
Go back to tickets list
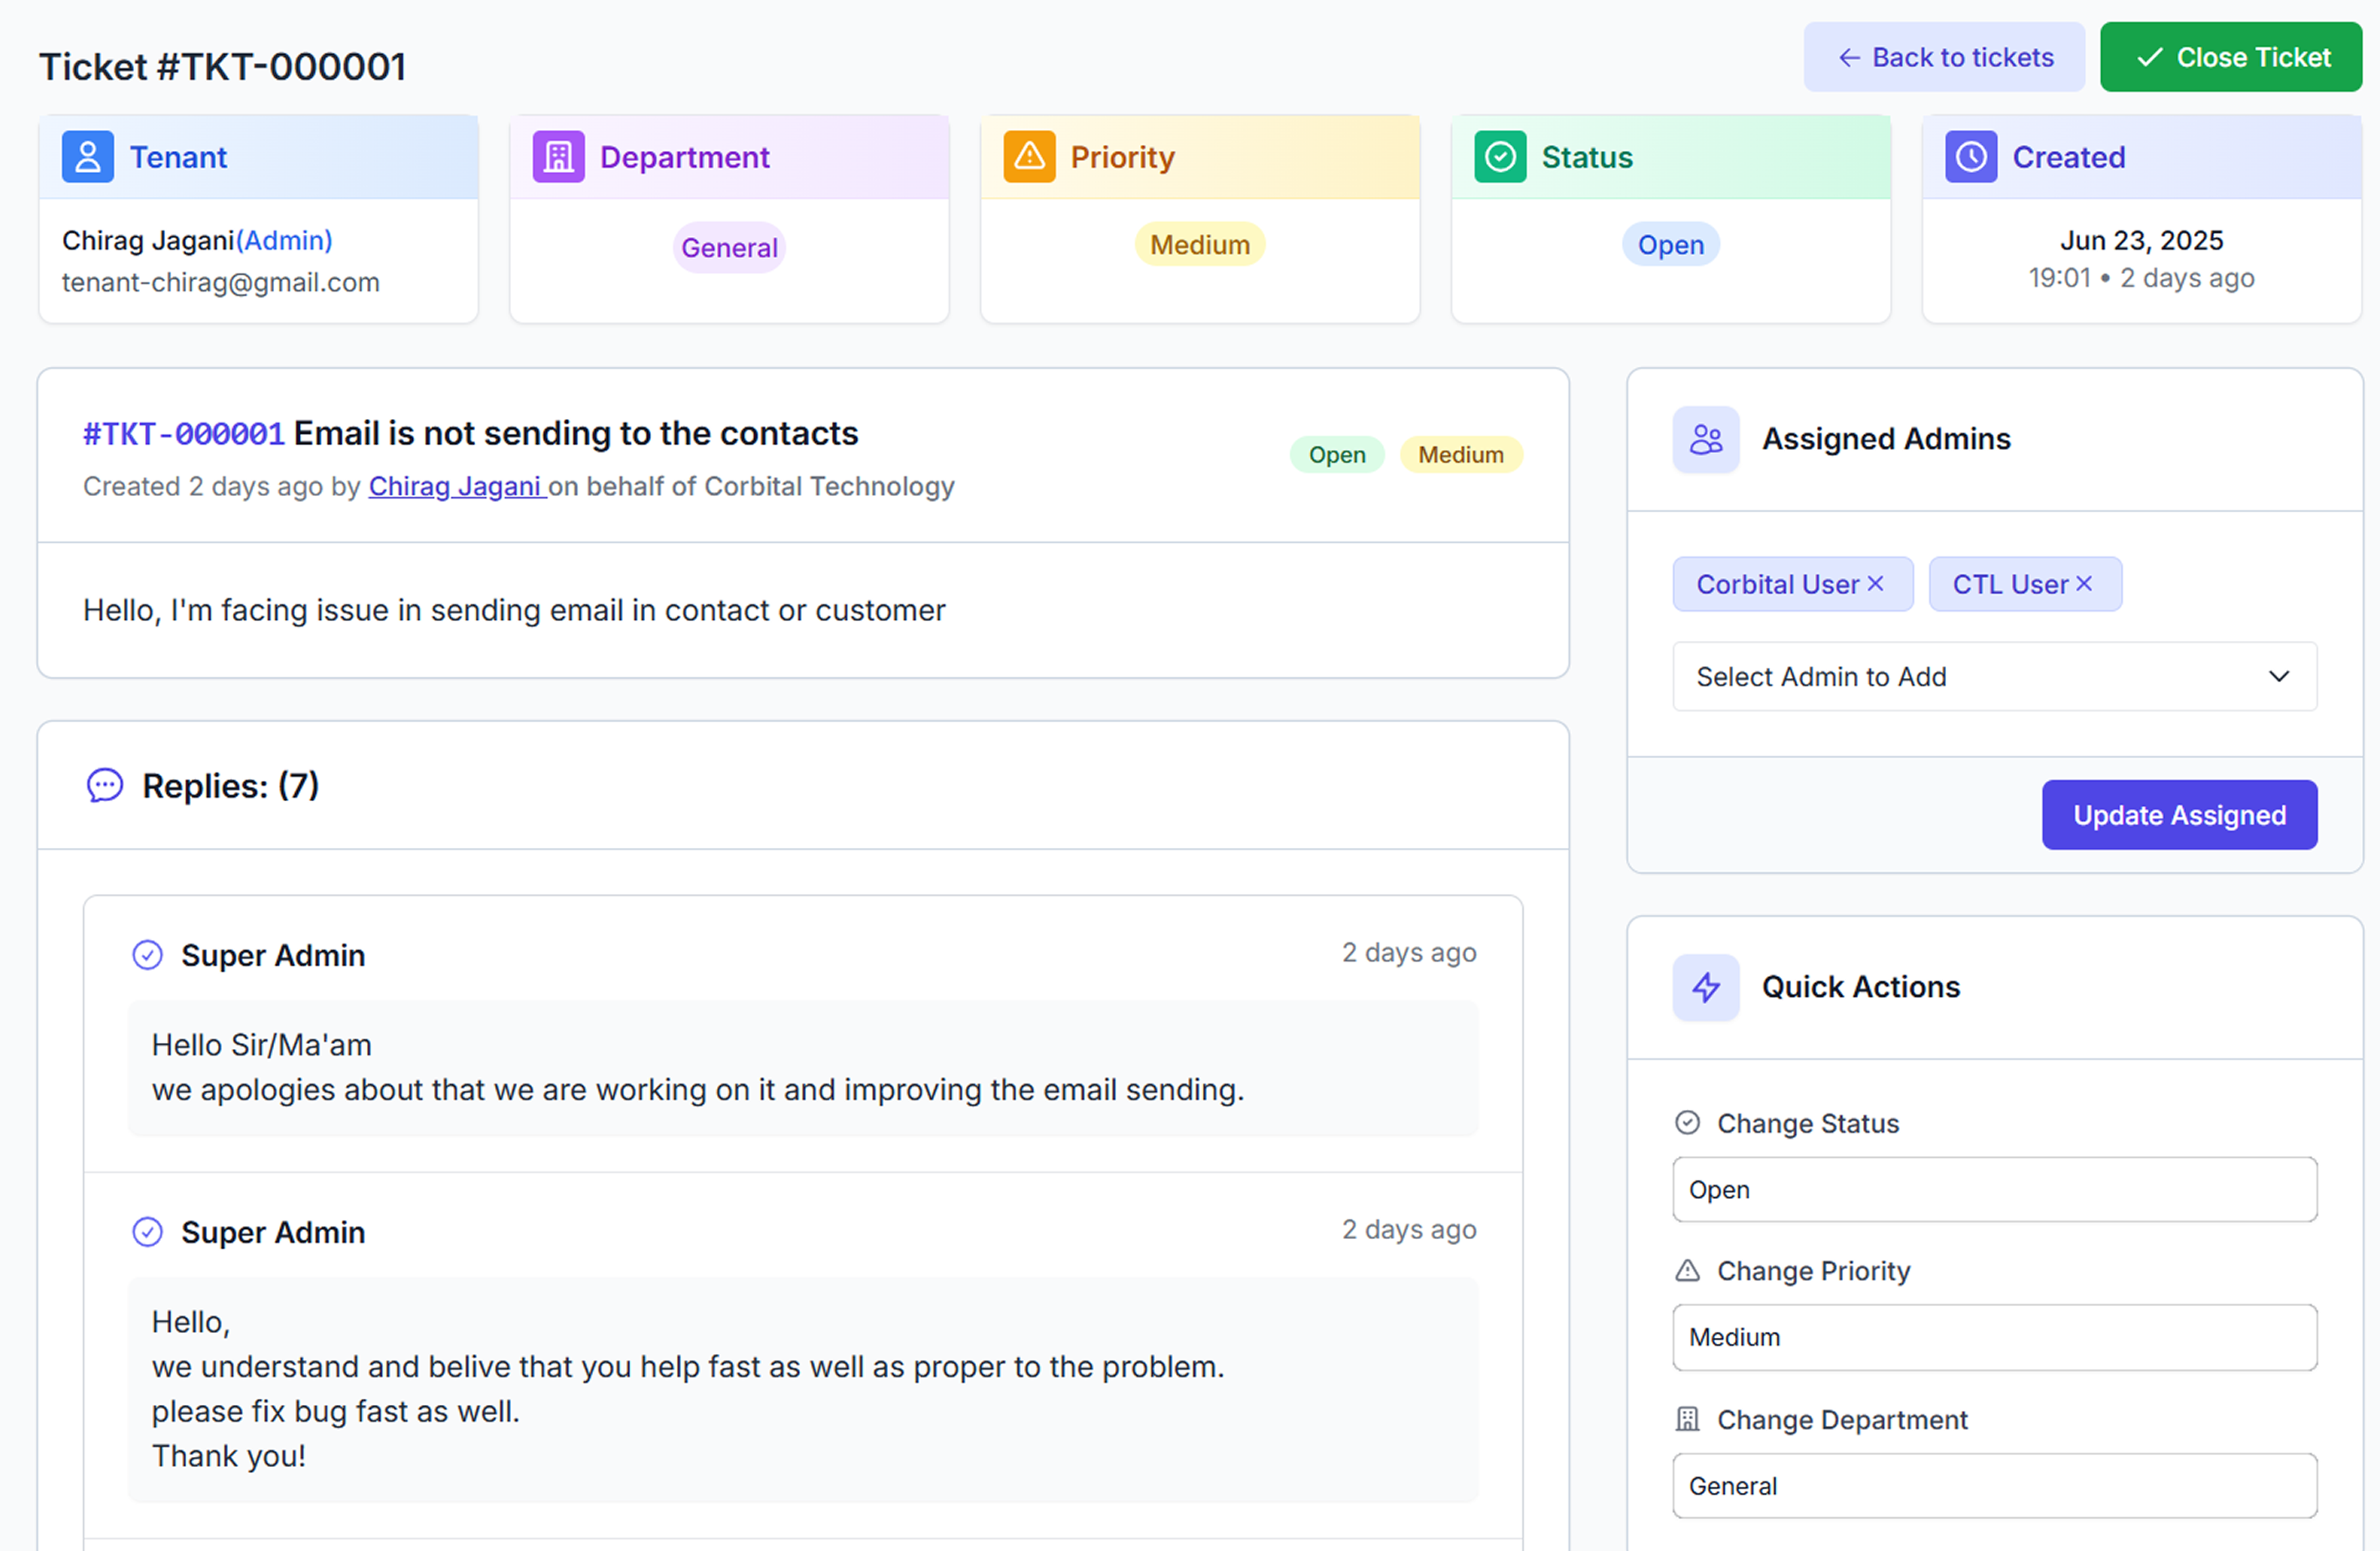pyautogui.click(x=1944, y=58)
